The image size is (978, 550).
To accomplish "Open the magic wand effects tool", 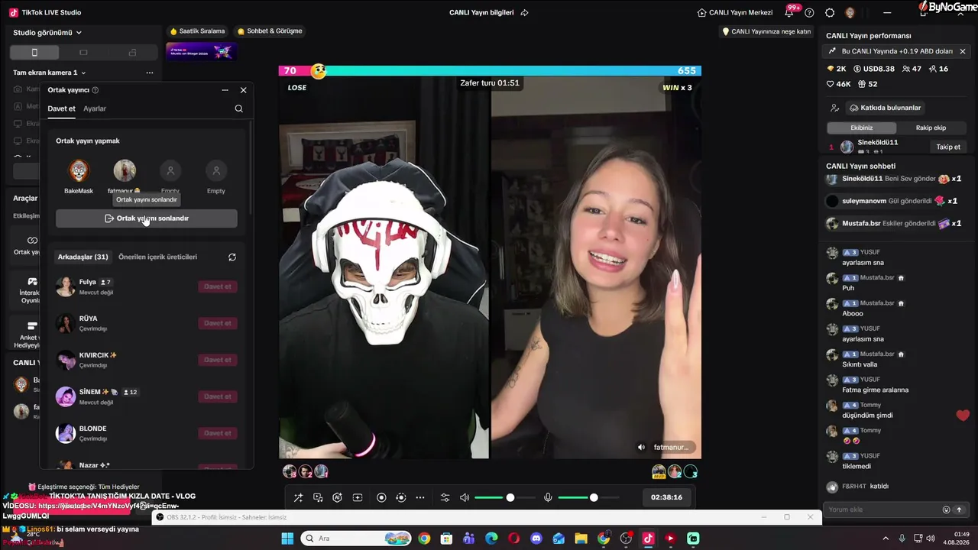I will [299, 498].
